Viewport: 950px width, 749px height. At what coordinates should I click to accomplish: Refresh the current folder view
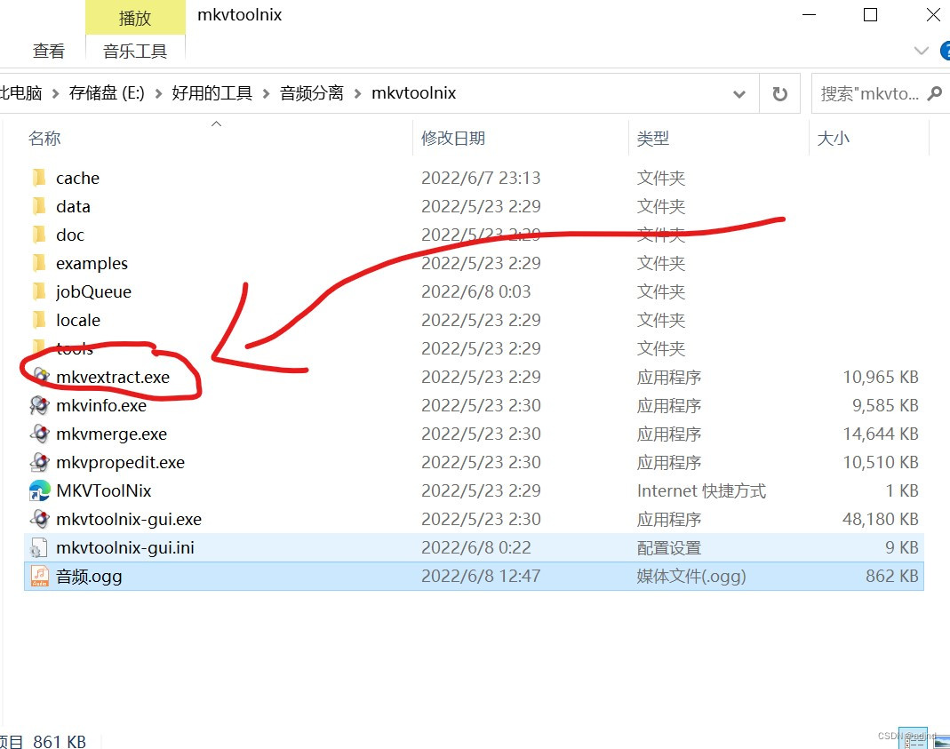coord(779,94)
